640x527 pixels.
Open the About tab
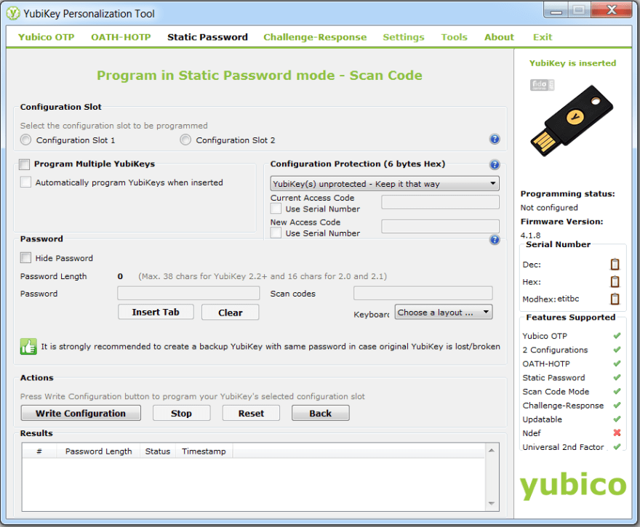[499, 37]
